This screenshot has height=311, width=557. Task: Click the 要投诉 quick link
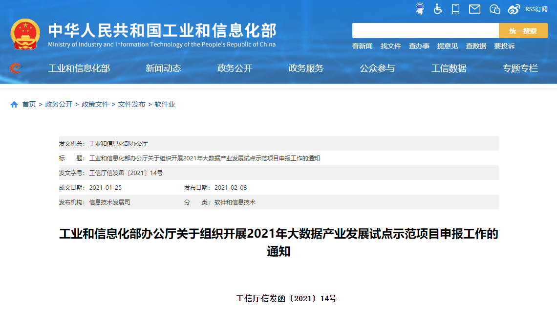click(x=504, y=46)
